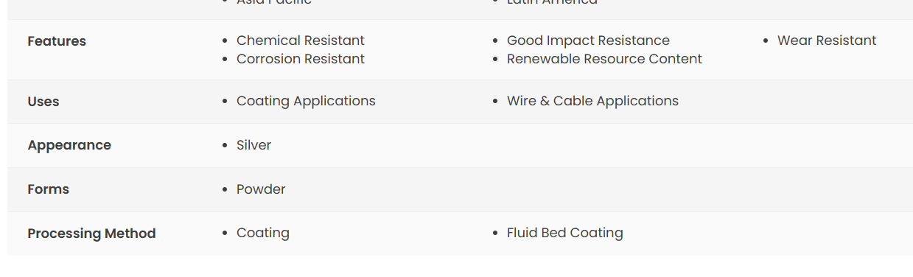The height and width of the screenshot is (277, 913).
Task: Click the bullet before Wear Resistant
Action: click(766, 41)
